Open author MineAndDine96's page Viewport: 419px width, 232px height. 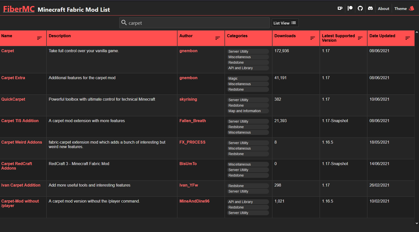194,201
